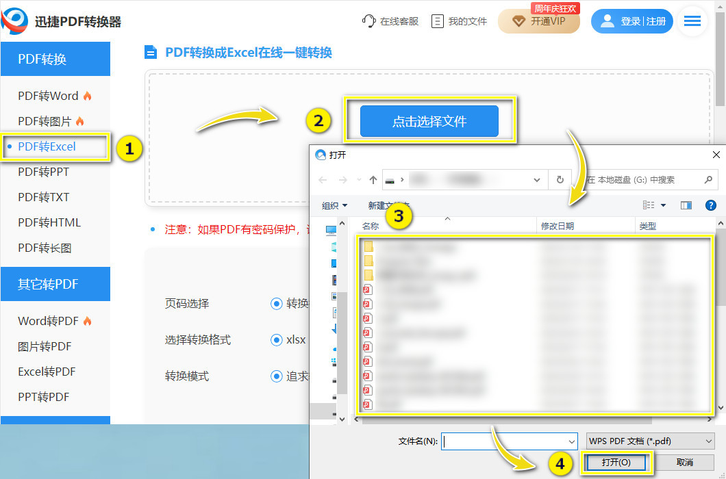Open the 我的文件 link
The height and width of the screenshot is (479, 726).
[460, 21]
